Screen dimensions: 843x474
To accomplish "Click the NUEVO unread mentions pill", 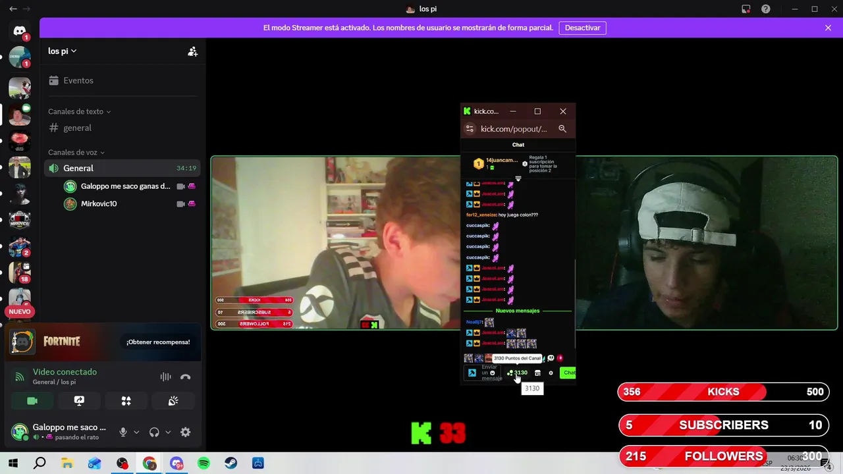I will click(x=20, y=311).
